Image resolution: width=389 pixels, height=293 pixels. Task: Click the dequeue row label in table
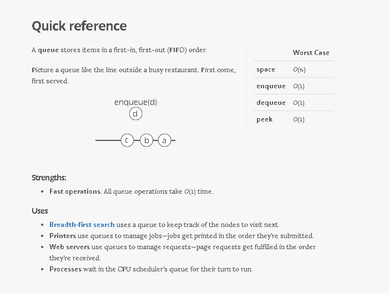pos(271,103)
